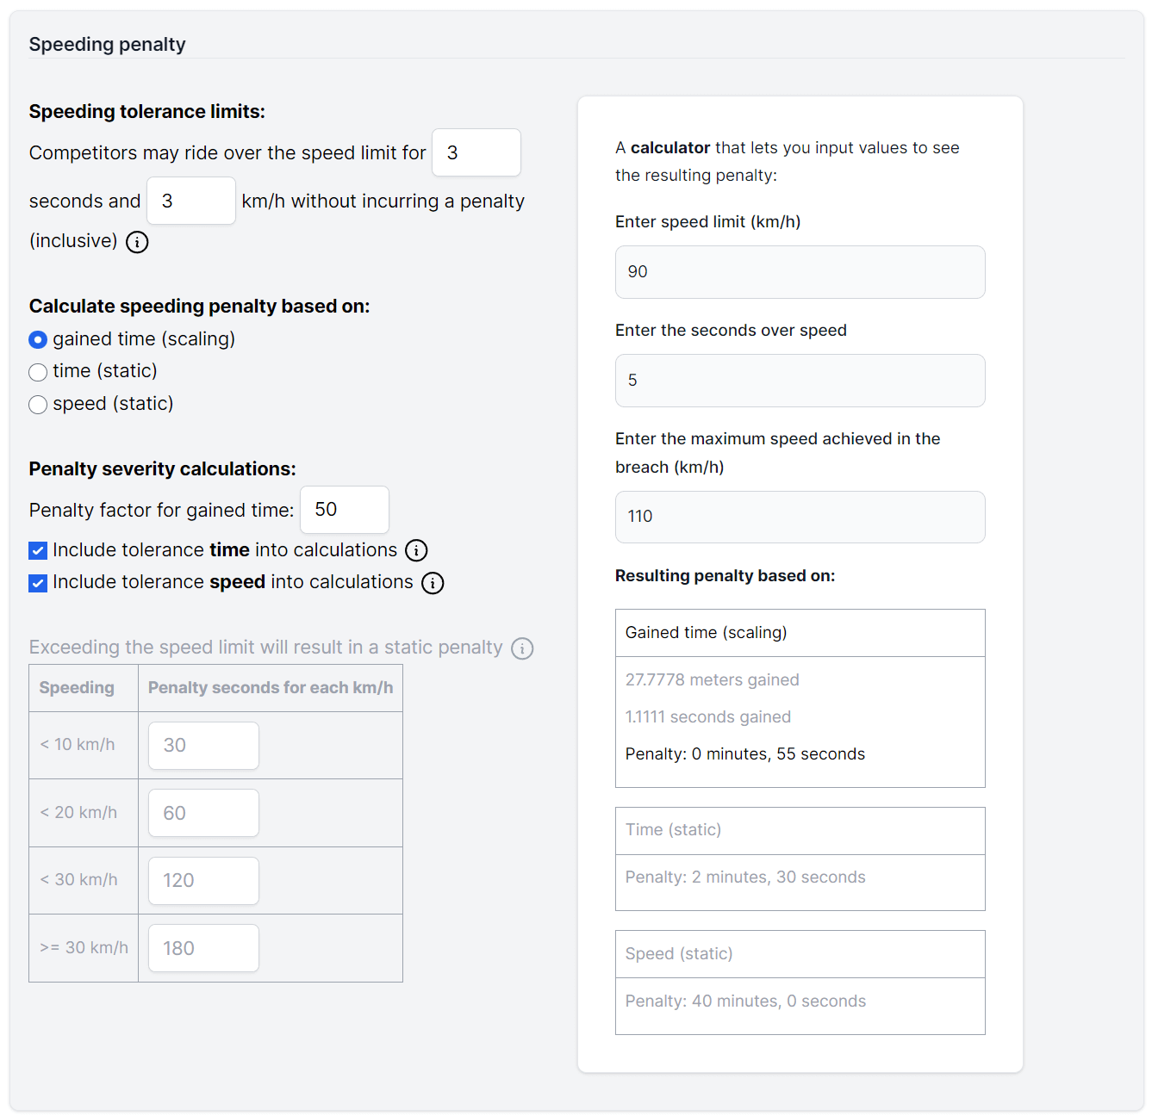Click info icon beside tolerance time checkbox
The width and height of the screenshot is (1152, 1116).
pyautogui.click(x=416, y=550)
